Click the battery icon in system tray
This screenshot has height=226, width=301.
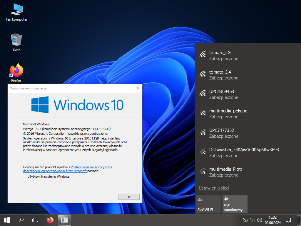coord(245,220)
